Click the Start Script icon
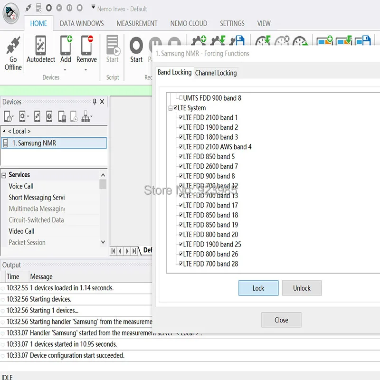The image size is (380, 380). click(x=113, y=45)
